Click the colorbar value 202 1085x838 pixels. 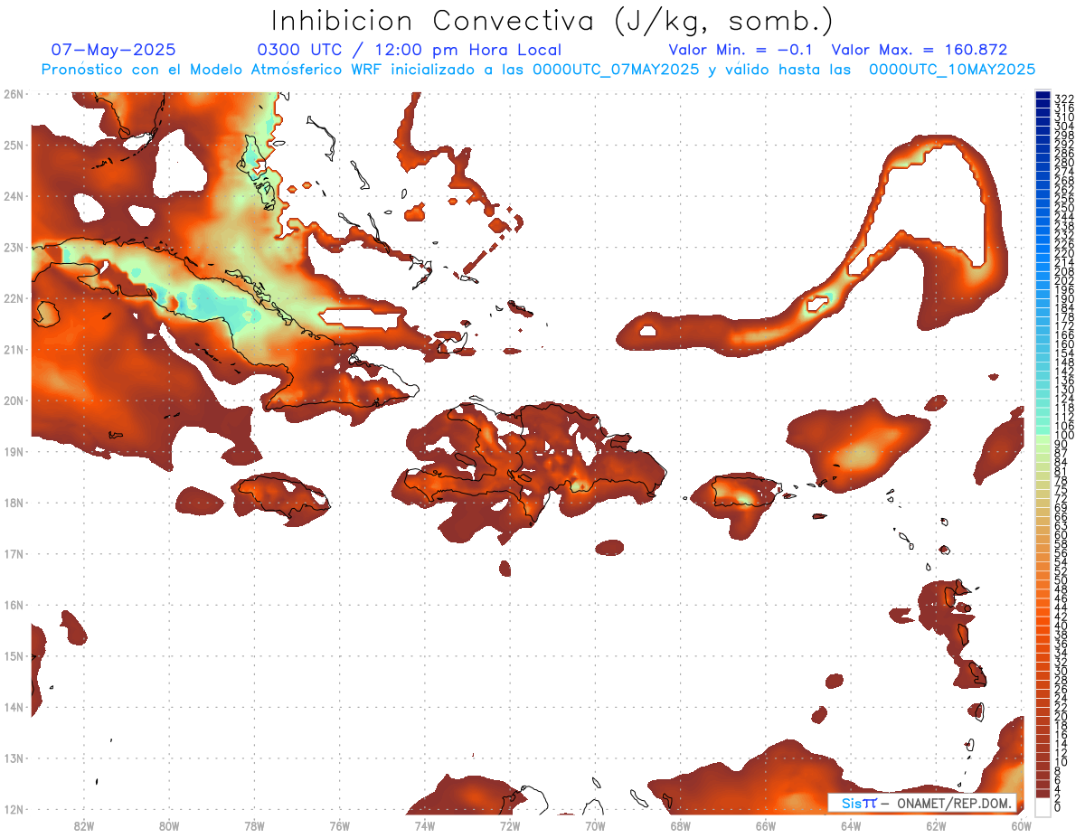coord(1064,280)
